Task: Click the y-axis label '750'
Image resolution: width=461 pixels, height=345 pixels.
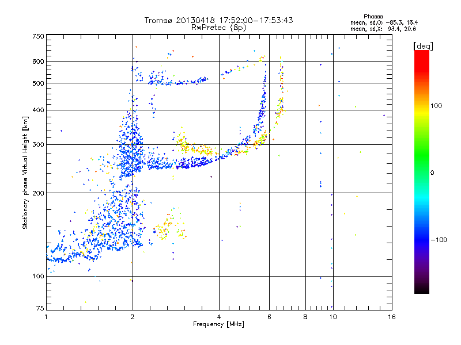Action: pos(38,36)
